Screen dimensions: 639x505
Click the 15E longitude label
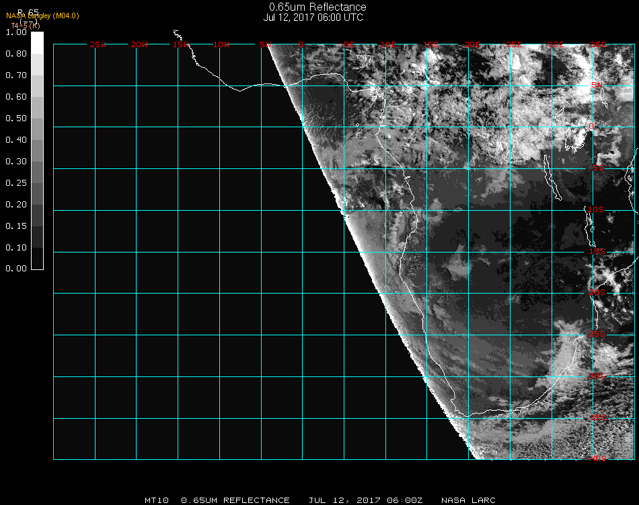431,44
